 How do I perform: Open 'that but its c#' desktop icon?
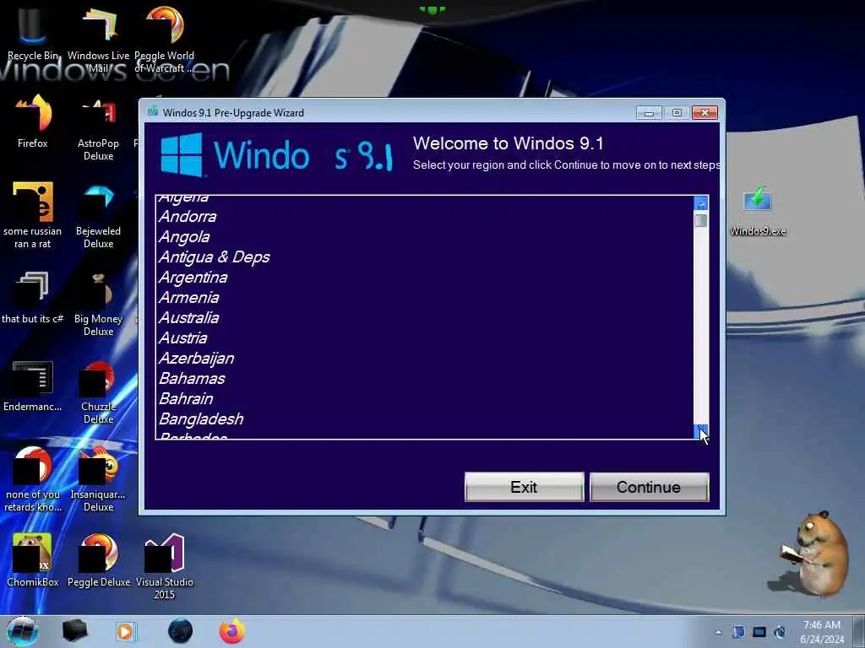(x=33, y=298)
